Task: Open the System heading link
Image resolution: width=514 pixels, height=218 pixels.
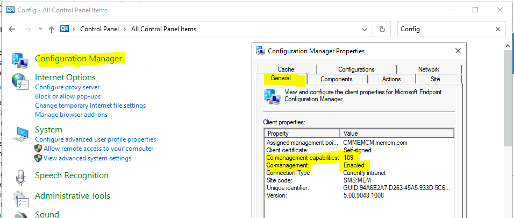Action: (x=48, y=130)
